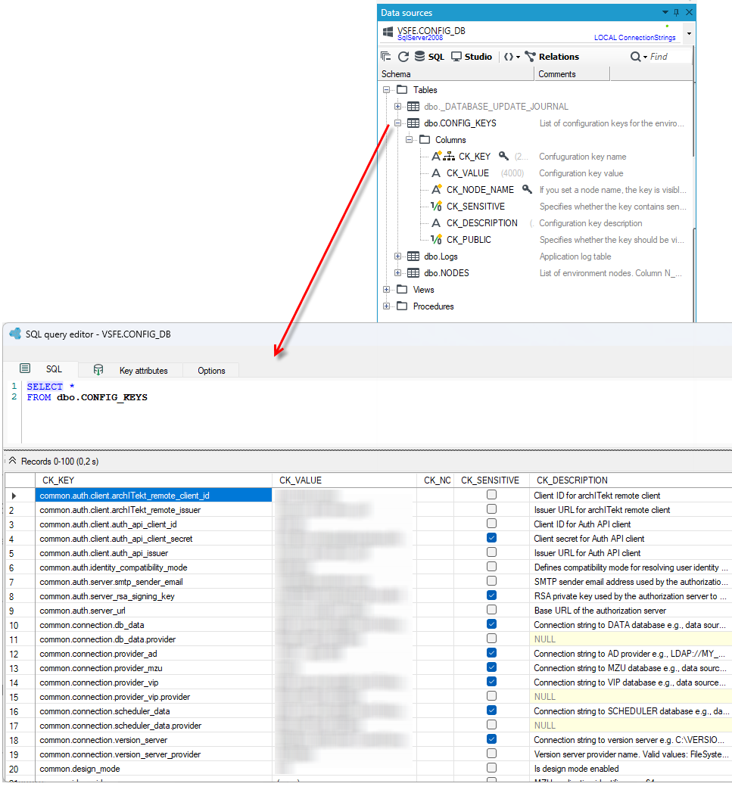732x799 pixels.
Task: Check CK_SENSITIVE for archITekt_remote_client_id row
Action: 491,494
